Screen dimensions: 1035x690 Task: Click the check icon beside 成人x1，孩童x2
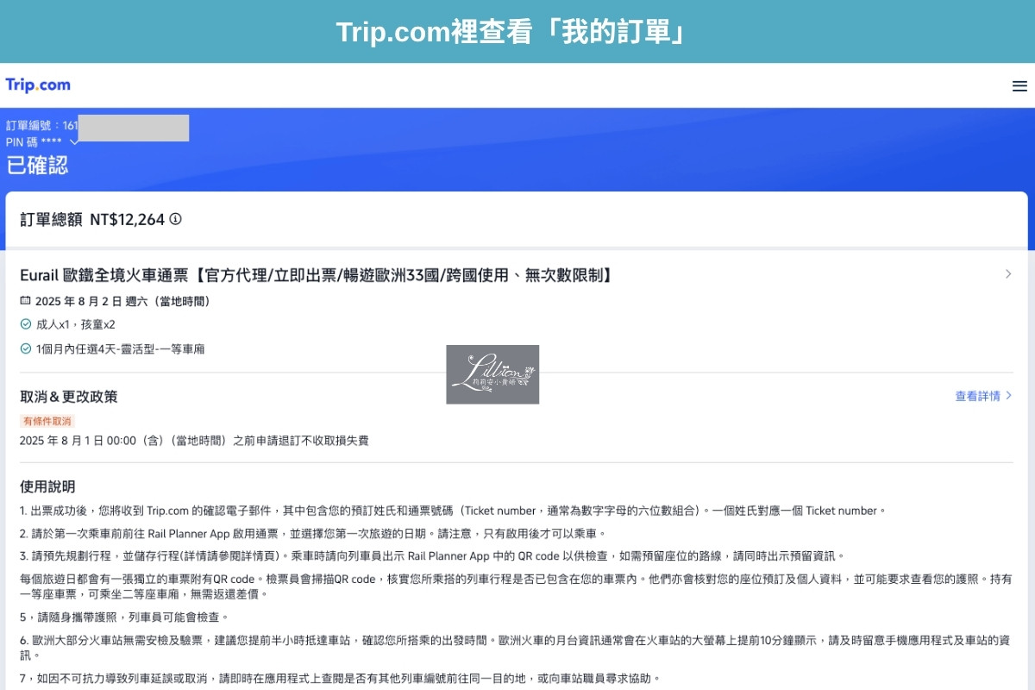pos(25,324)
